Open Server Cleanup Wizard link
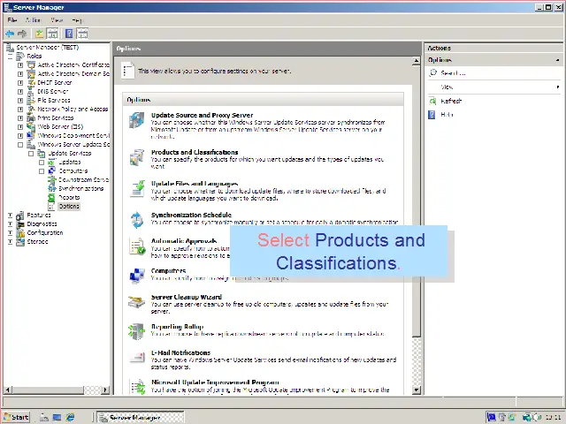 [187, 297]
